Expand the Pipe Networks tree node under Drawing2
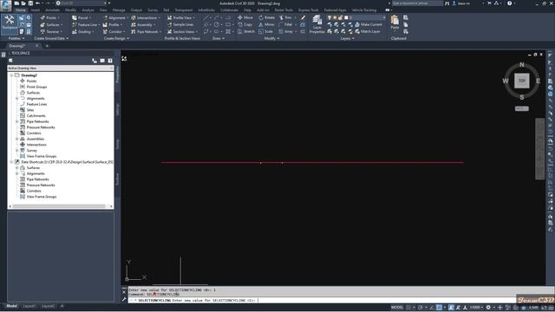Image resolution: width=555 pixels, height=312 pixels. click(17, 121)
